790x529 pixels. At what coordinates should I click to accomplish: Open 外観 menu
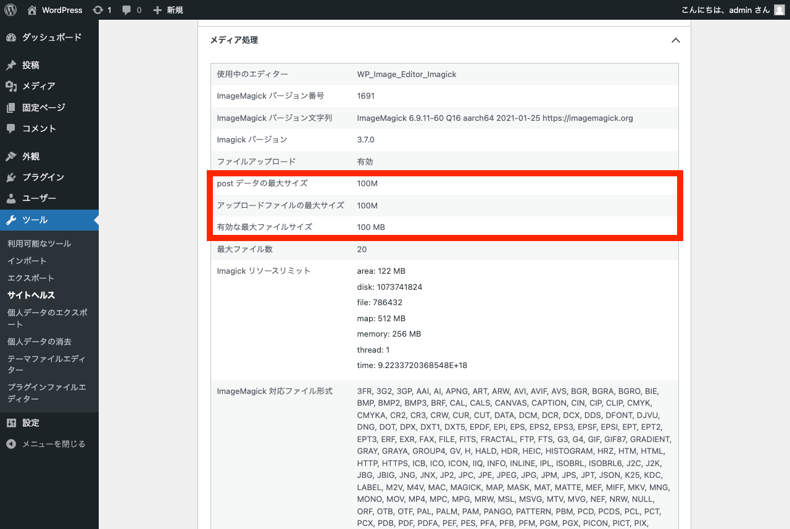(x=49, y=156)
